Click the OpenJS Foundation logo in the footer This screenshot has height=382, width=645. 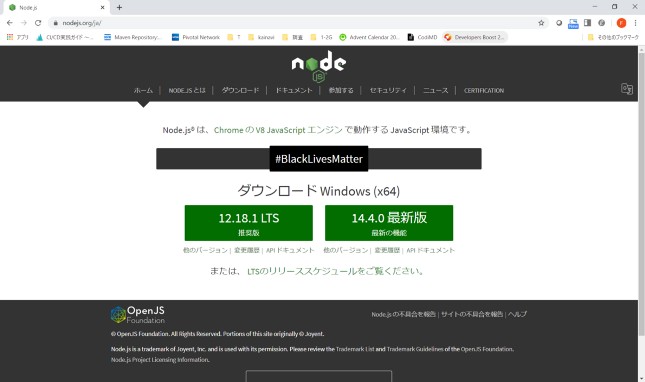[137, 315]
